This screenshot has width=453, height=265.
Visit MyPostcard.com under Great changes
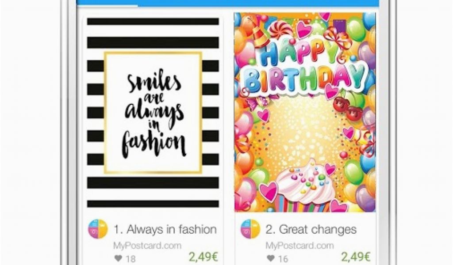click(x=299, y=246)
